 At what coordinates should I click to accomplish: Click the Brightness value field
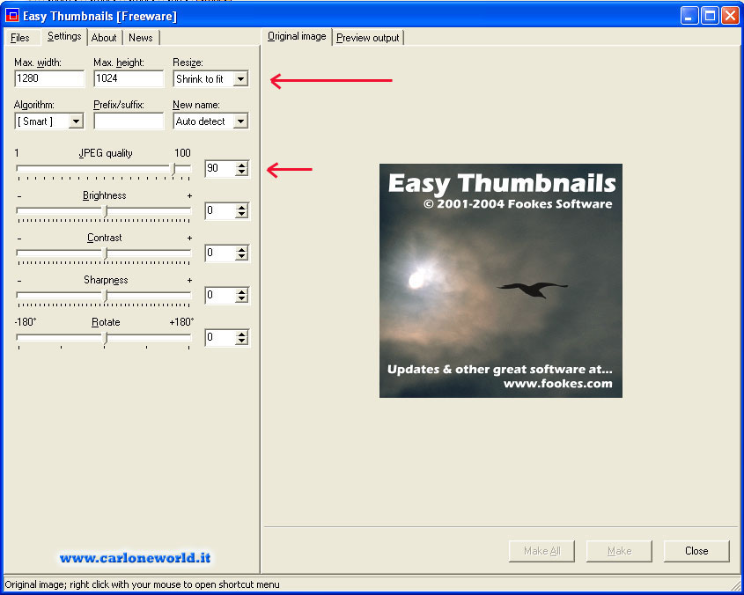click(x=220, y=210)
